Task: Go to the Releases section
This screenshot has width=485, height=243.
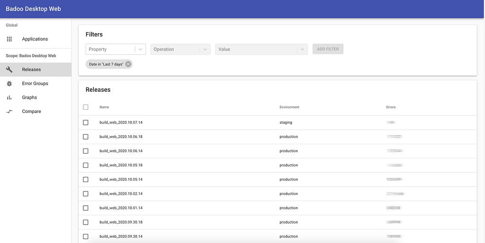Action: (x=36, y=69)
